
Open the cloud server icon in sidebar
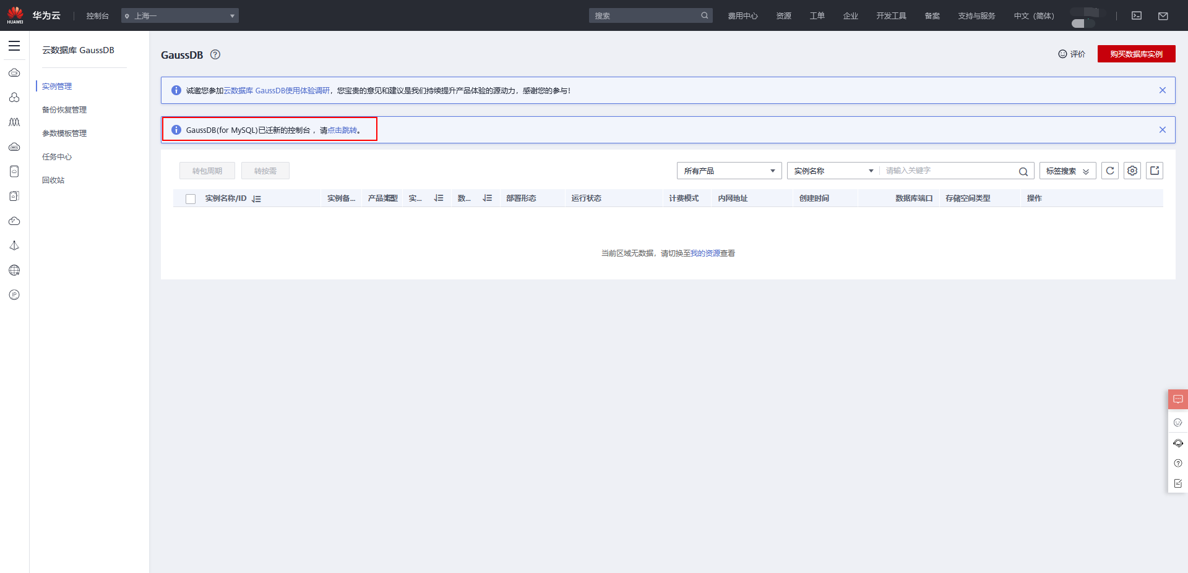coord(14,73)
